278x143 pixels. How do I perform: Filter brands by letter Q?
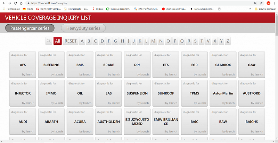point(182,41)
